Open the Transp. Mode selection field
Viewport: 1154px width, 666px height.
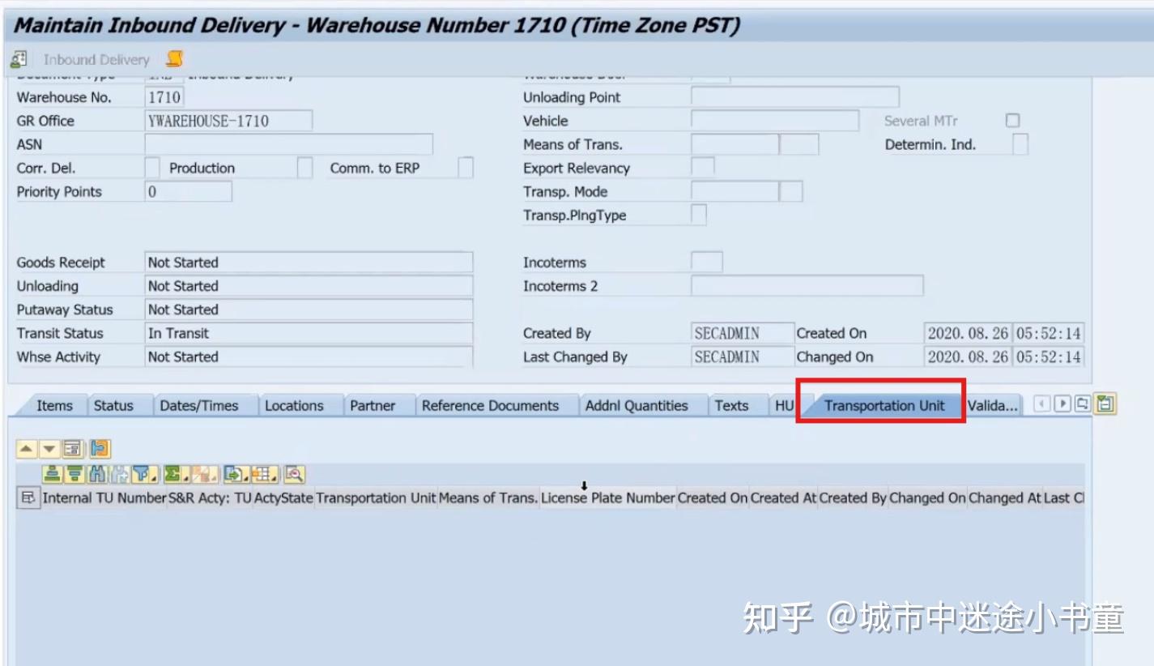[733, 191]
